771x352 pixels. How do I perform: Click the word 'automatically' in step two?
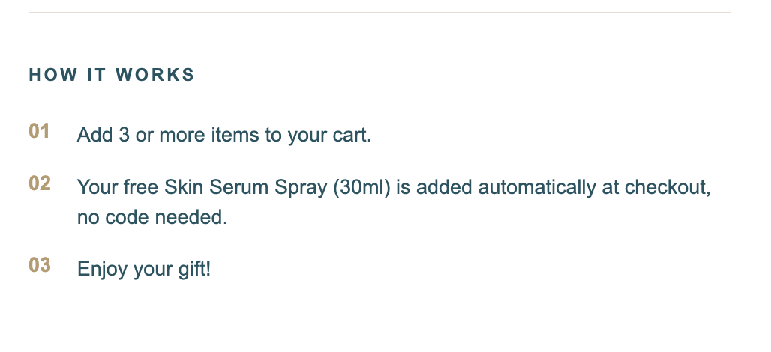536,187
